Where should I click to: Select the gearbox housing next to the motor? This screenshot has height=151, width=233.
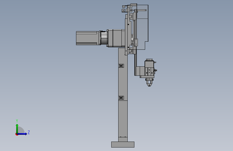116,38
